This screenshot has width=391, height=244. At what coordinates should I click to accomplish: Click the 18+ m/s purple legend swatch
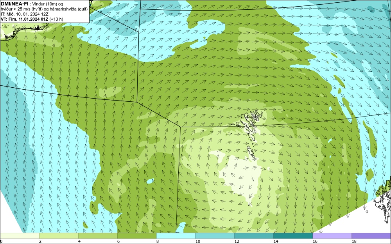tap(371, 235)
